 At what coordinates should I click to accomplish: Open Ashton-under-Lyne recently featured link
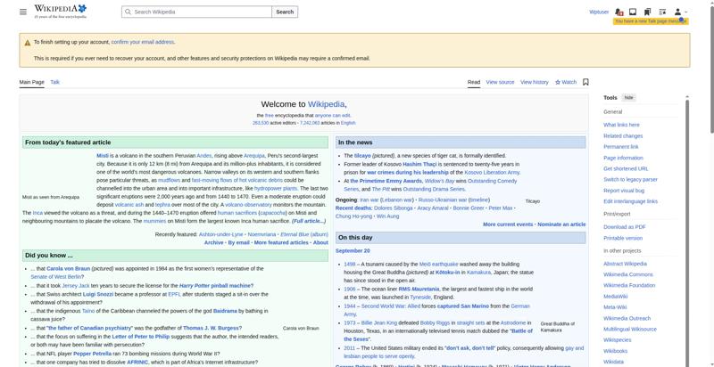click(220, 234)
